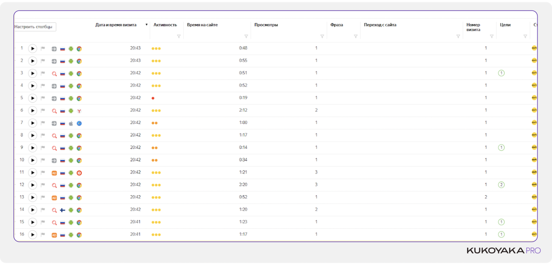Click the direct-entry source icon in row 1
Viewport: 552px width, 265px height.
pyautogui.click(x=54, y=48)
